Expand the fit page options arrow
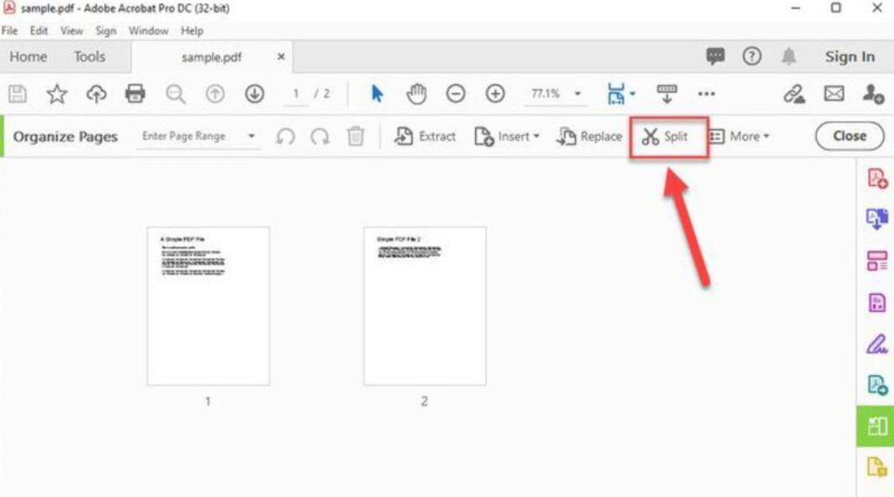The height and width of the screenshot is (497, 894). tap(632, 94)
